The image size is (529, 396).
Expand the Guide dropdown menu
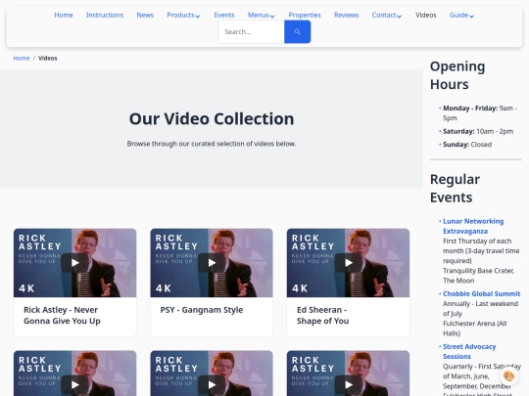click(461, 15)
